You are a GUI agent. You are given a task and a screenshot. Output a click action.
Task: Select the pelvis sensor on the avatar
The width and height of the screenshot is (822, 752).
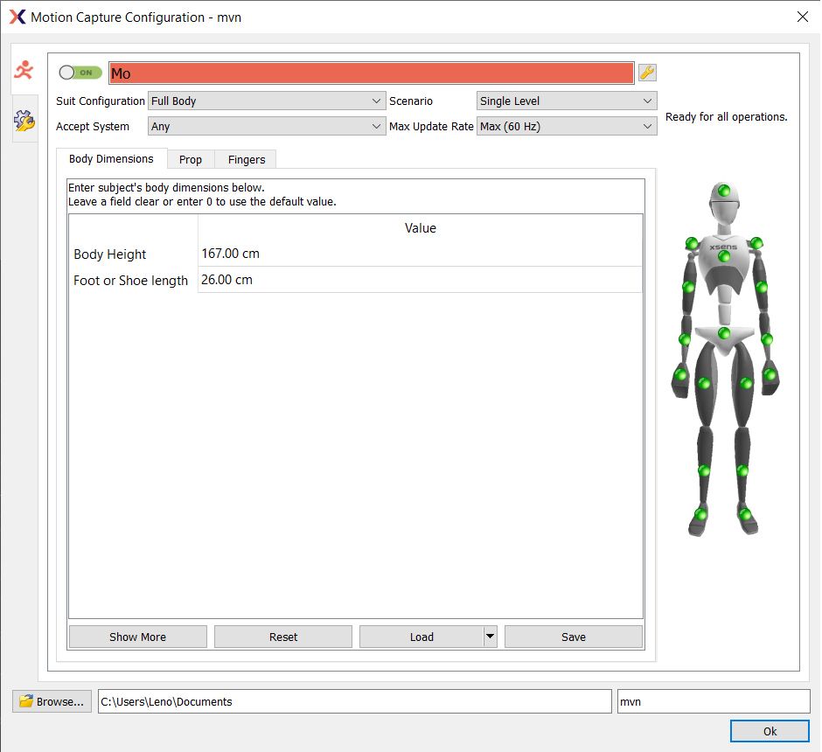pyautogui.click(x=724, y=333)
